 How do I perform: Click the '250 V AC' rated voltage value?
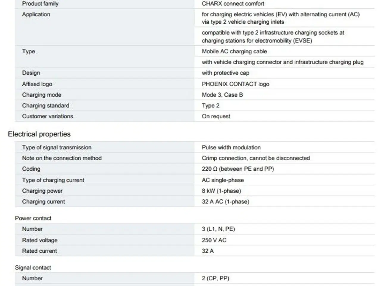coord(214,240)
